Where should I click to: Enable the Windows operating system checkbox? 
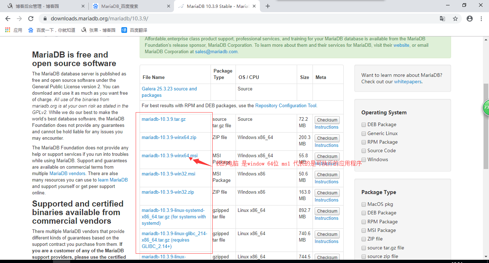(364, 159)
